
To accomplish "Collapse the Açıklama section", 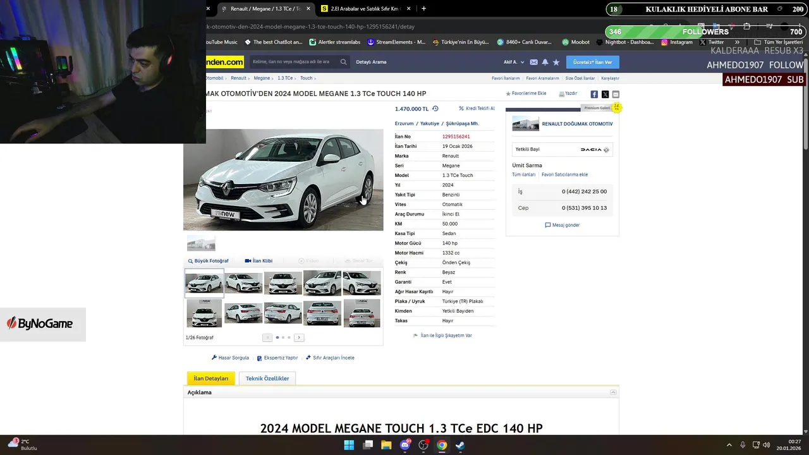I will (613, 392).
